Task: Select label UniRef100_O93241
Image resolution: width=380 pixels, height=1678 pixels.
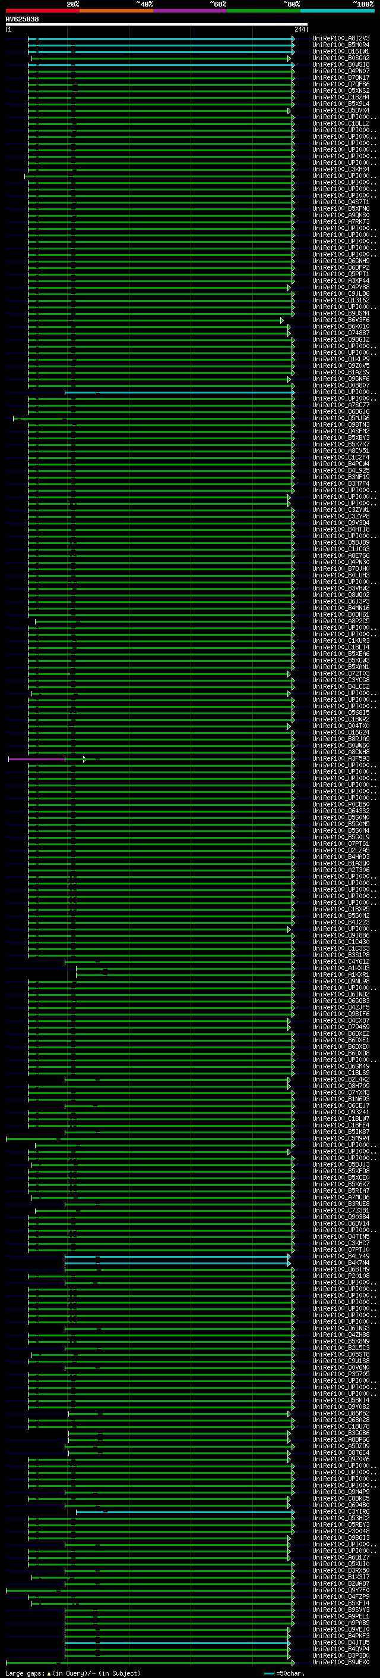Action: coord(341,1112)
